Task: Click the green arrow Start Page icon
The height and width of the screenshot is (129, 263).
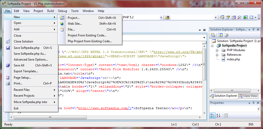Action: [245, 17]
